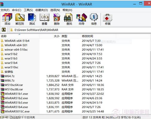Select the WinRAR-x64-501 folder icon
Viewport: 151px width, 119px height.
tap(2, 45)
